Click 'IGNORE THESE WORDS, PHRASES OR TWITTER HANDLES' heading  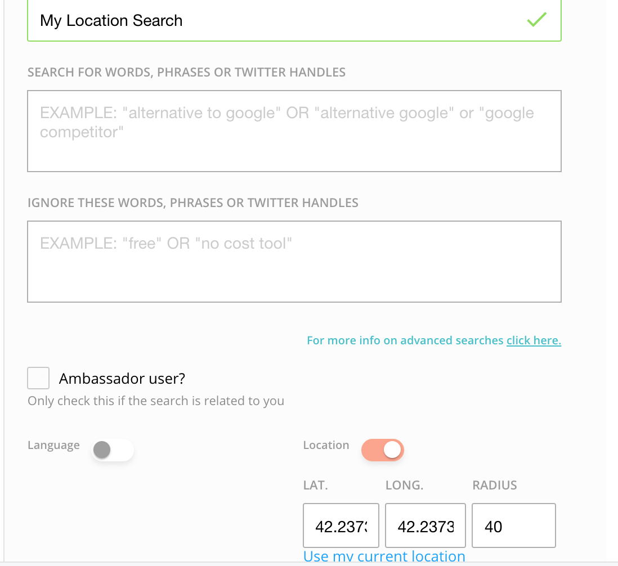point(192,203)
